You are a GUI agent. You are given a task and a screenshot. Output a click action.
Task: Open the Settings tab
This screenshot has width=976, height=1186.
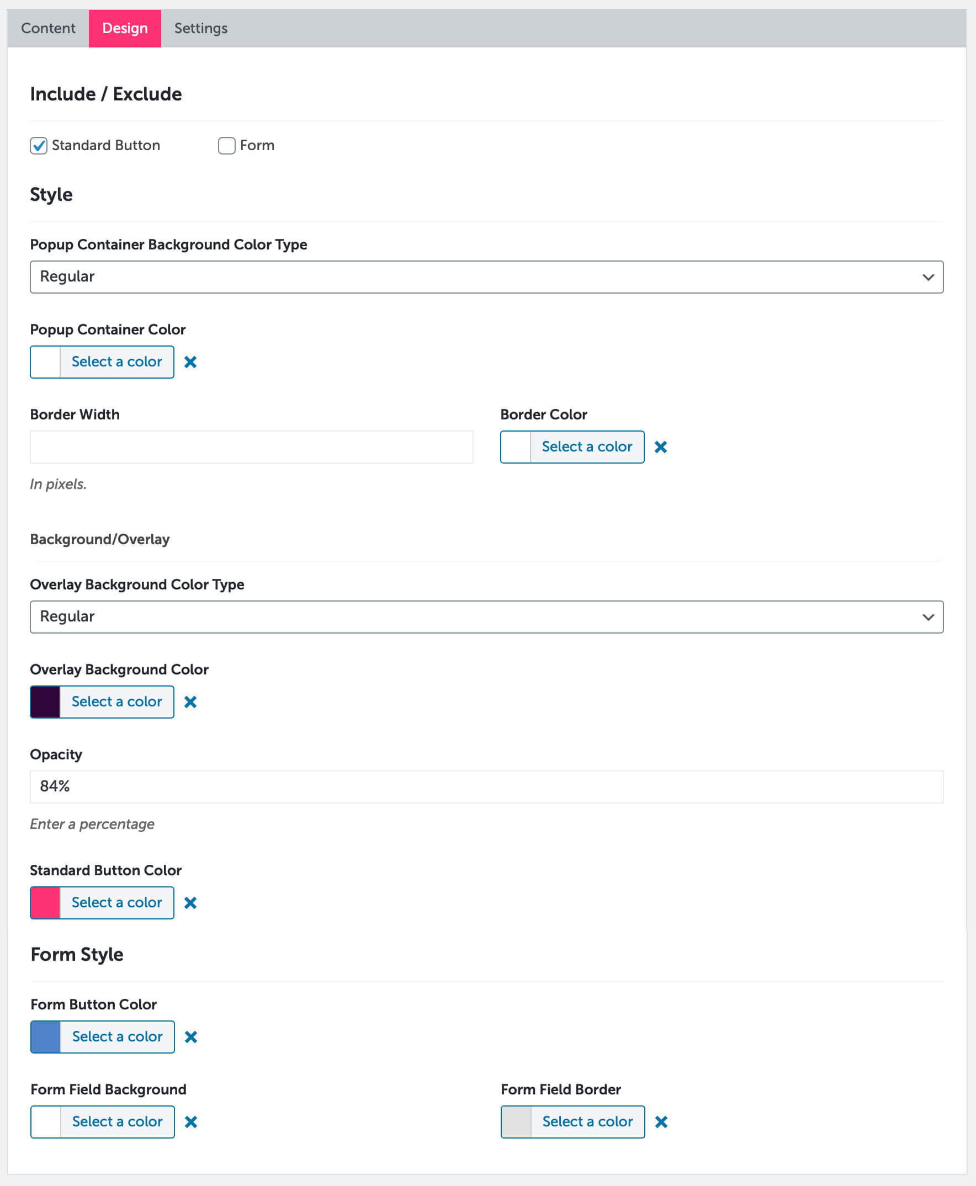click(201, 28)
